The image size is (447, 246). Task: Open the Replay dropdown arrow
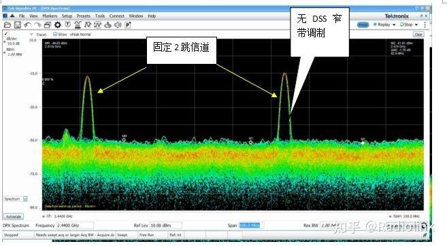pyautogui.click(x=394, y=24)
